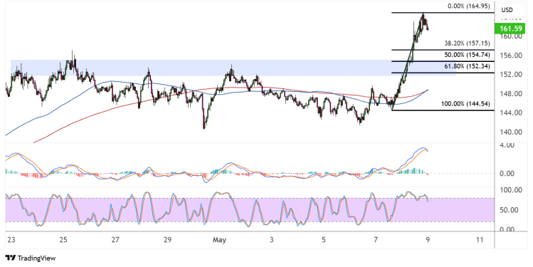Select the 100.00% (144.54) Fibonacci level
This screenshot has height=267, width=533.
pyautogui.click(x=465, y=104)
